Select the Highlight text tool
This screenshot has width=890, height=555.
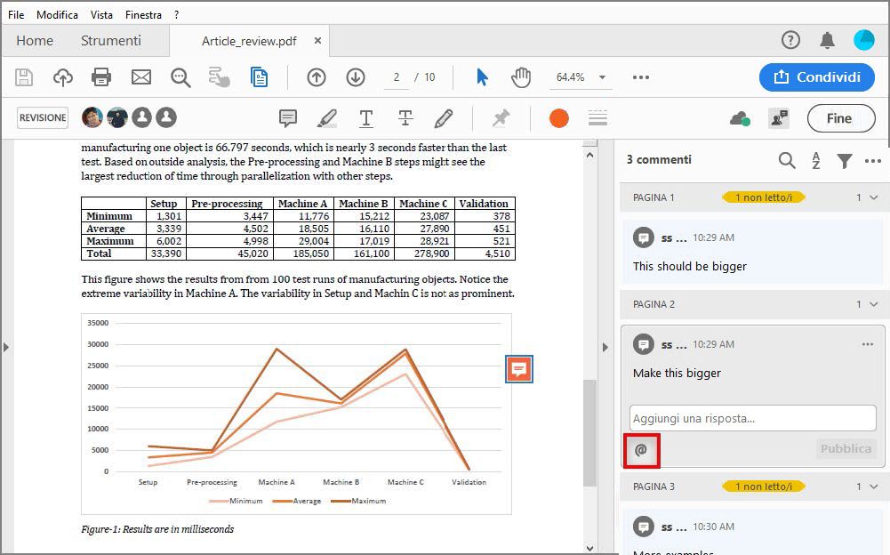(327, 118)
